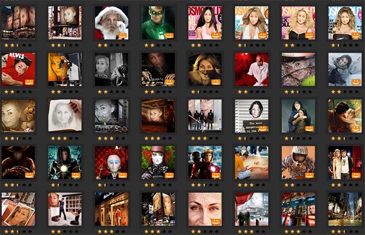
Task: Choose the sidewalk chalk artist effect
Action: pos(252,162)
